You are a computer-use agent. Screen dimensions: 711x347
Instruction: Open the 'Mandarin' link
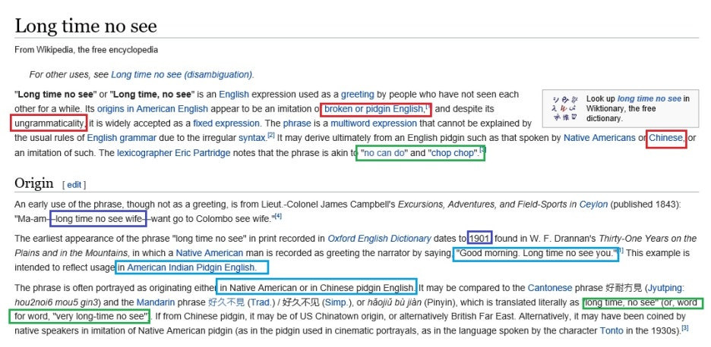pos(155,302)
